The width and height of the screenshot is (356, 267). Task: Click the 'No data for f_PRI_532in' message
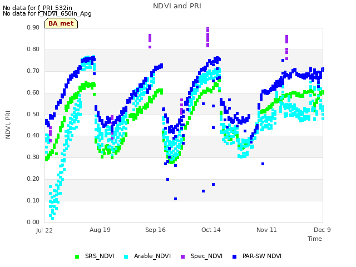37,8
